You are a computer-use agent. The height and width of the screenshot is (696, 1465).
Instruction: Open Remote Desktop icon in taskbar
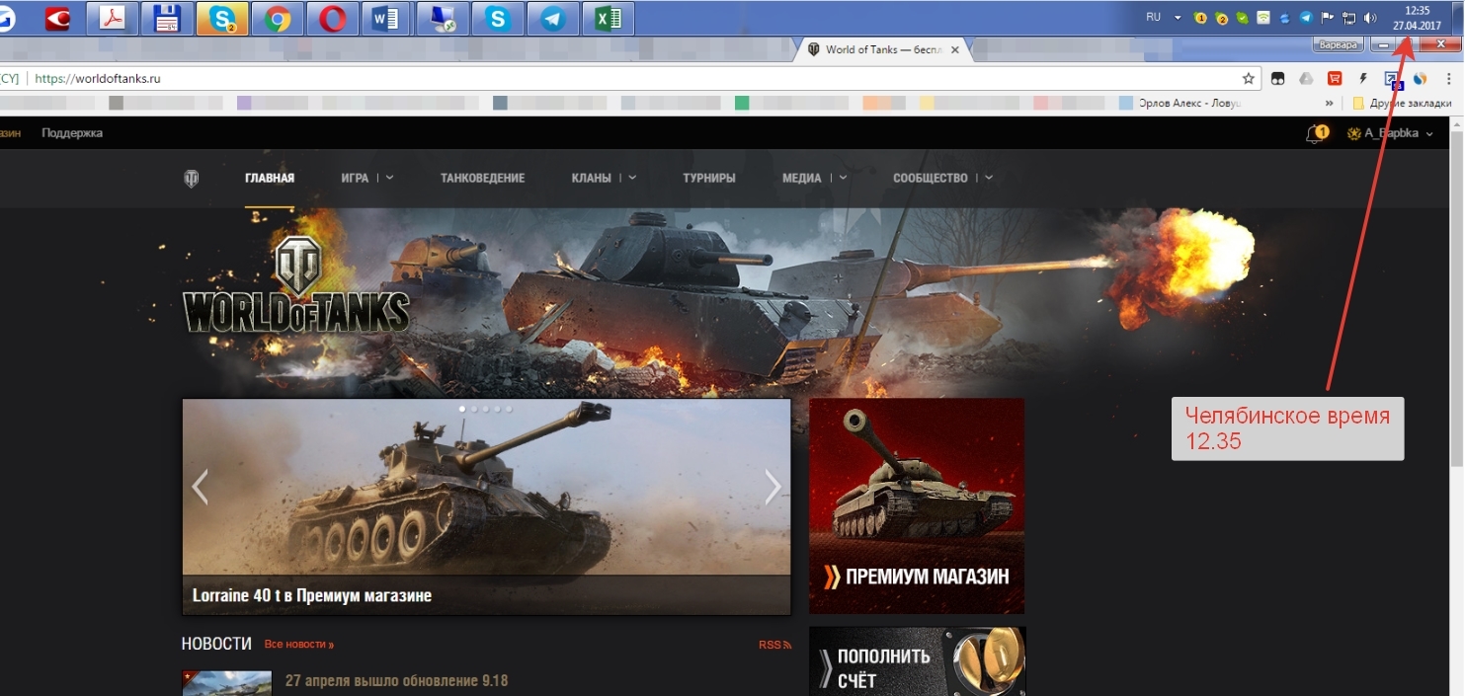pos(443,18)
